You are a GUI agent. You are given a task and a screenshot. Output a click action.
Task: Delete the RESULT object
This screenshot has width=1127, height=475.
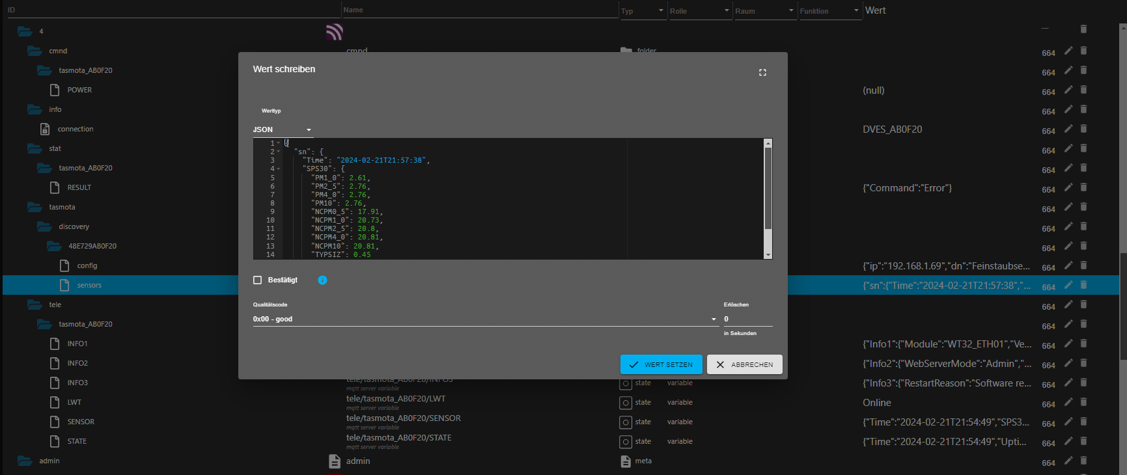[1083, 187]
